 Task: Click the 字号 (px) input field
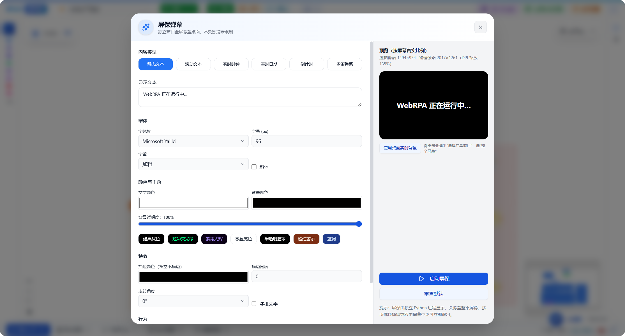(307, 141)
